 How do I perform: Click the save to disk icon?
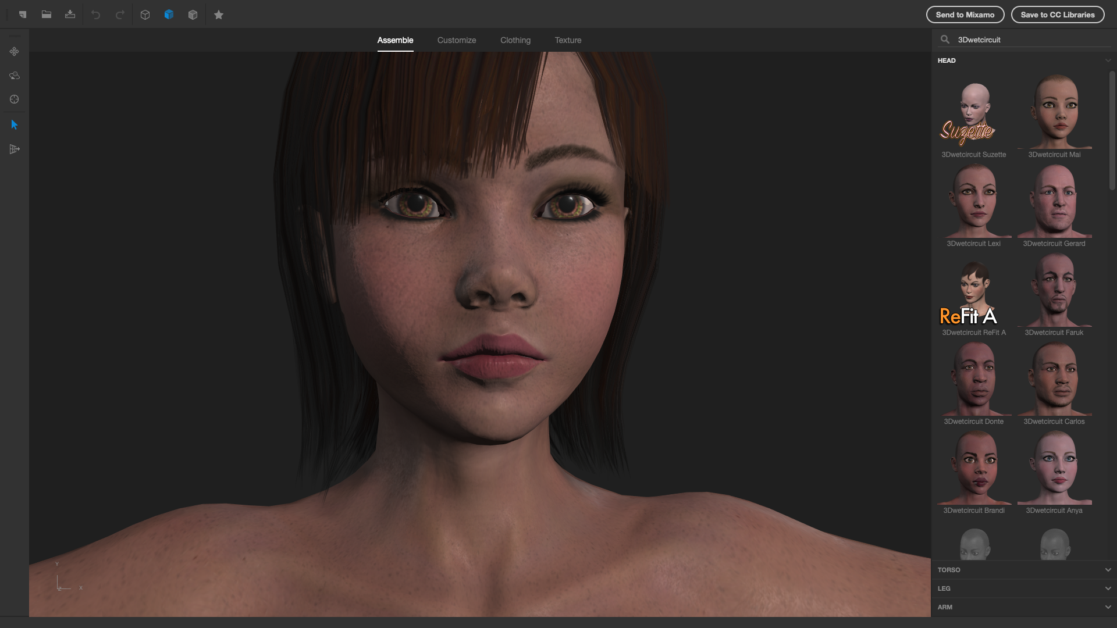click(x=70, y=15)
